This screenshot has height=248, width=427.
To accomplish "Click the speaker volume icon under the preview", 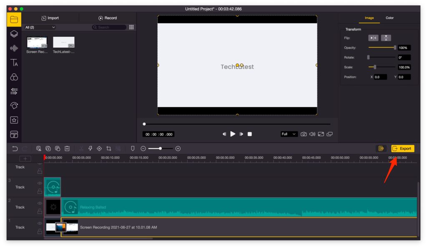I will click(x=312, y=134).
